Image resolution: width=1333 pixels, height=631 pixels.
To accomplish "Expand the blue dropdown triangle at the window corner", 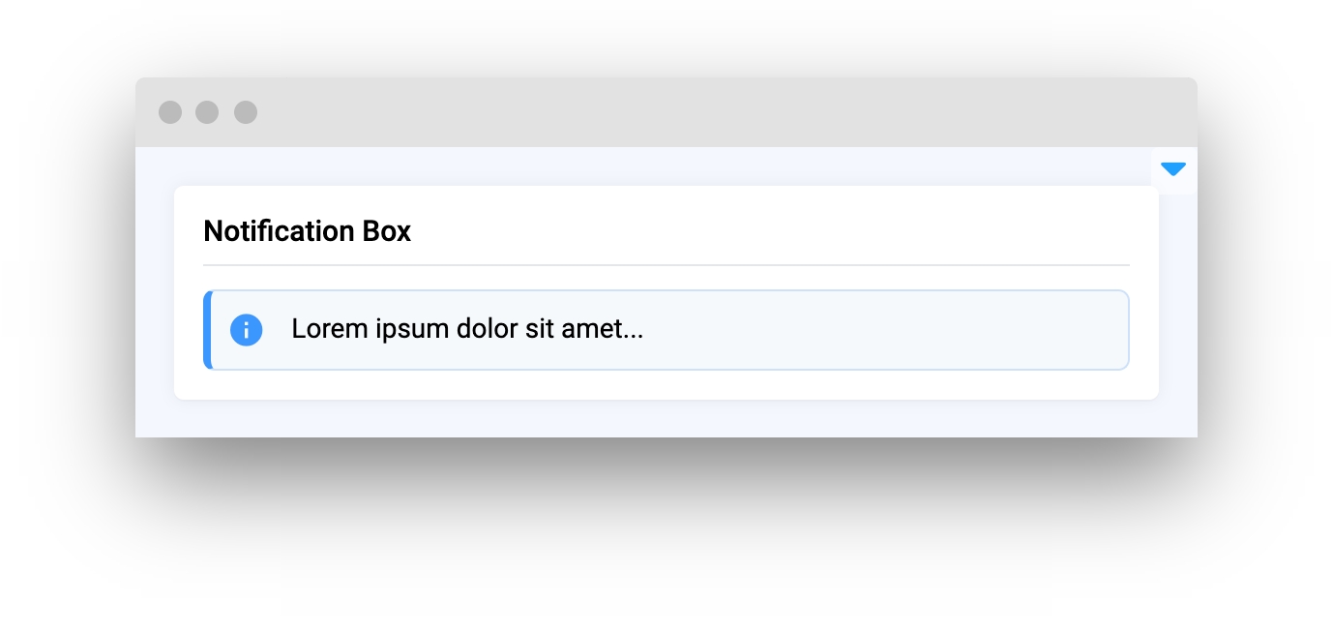I will click(1173, 169).
